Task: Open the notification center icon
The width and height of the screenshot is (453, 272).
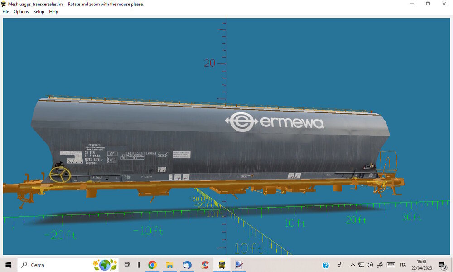Action: pos(442,265)
